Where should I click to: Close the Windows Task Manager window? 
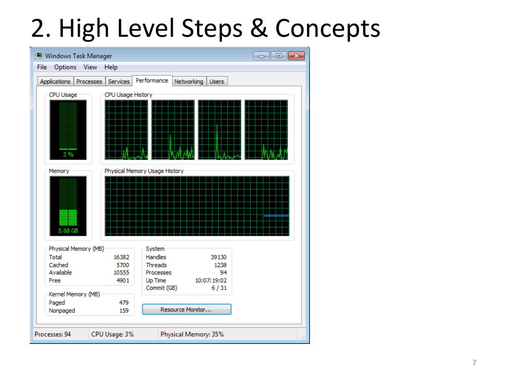296,56
